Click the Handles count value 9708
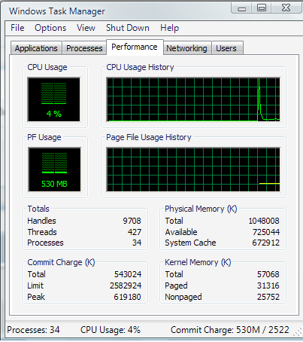The image size is (303, 342). coord(132,221)
